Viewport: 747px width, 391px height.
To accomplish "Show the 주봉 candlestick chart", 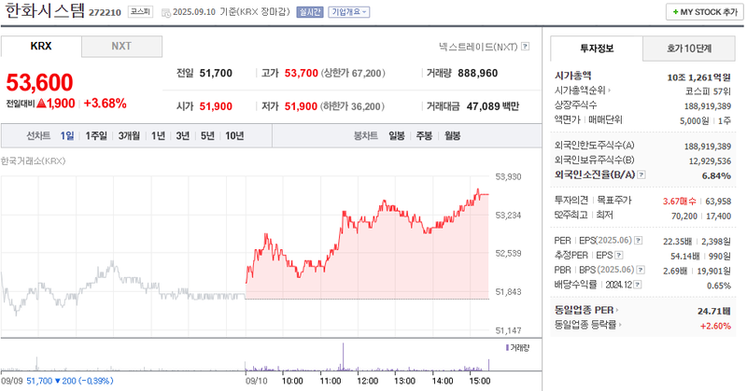I will tap(424, 135).
